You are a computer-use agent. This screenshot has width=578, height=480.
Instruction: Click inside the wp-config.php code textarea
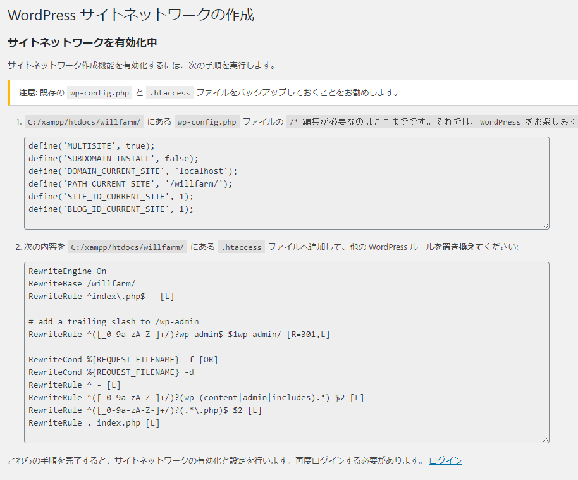pos(287,183)
